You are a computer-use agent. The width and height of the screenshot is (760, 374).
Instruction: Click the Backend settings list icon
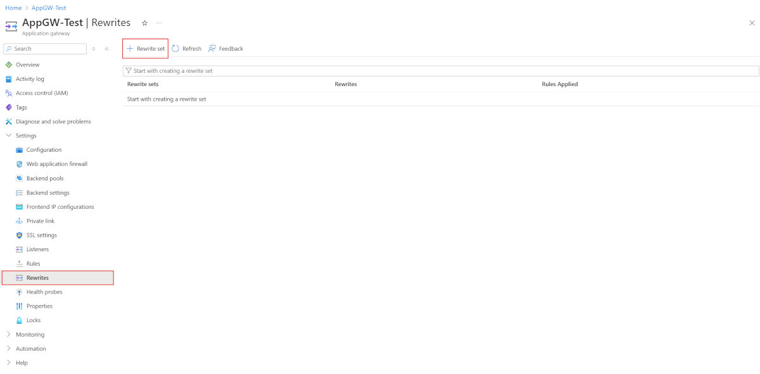point(20,192)
